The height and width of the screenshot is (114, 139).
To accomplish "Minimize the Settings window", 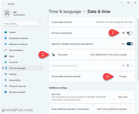I will pos(122,3).
